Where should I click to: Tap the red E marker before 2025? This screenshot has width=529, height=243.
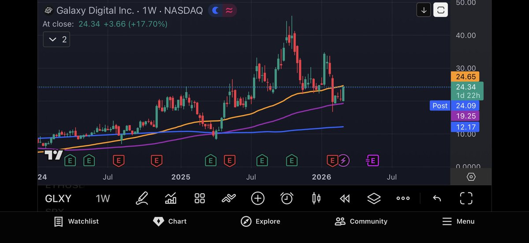pyautogui.click(x=156, y=161)
